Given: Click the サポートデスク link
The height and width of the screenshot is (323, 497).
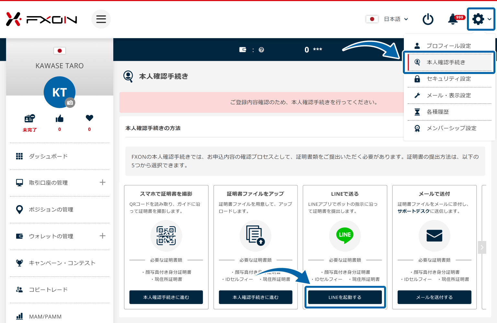Looking at the screenshot, I should [414, 211].
